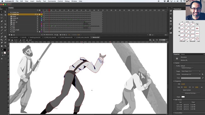Unlock the style layer

[39, 32]
